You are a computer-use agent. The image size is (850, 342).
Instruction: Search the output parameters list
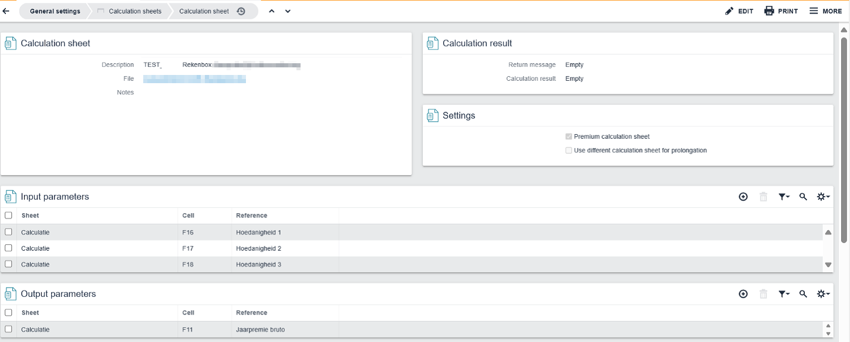point(803,294)
